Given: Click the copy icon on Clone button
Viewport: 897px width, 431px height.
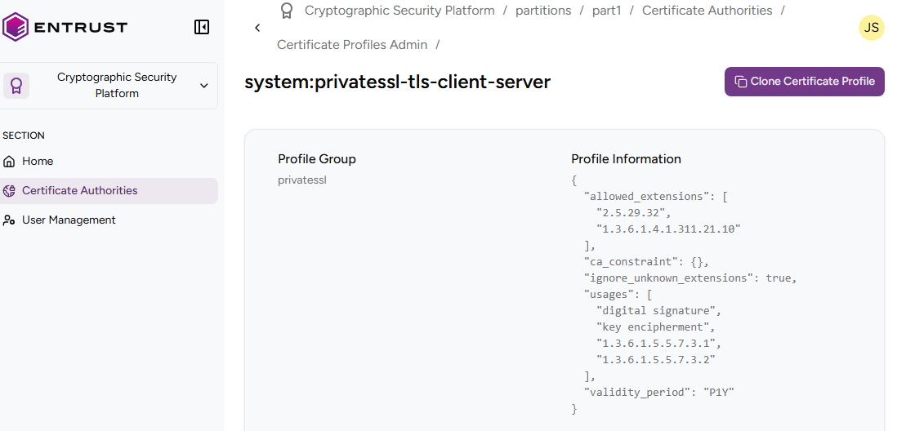Looking at the screenshot, I should pos(740,82).
